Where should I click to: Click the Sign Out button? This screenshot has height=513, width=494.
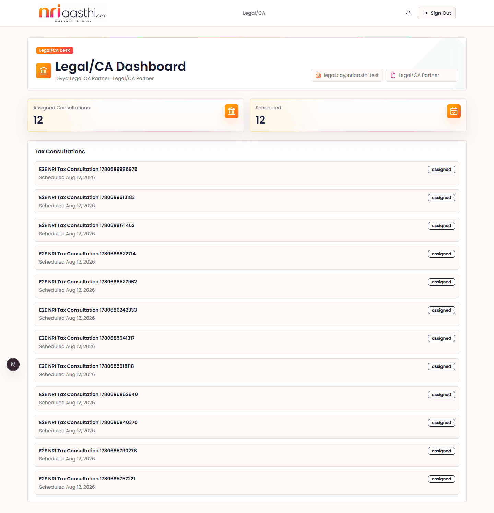[436, 13]
